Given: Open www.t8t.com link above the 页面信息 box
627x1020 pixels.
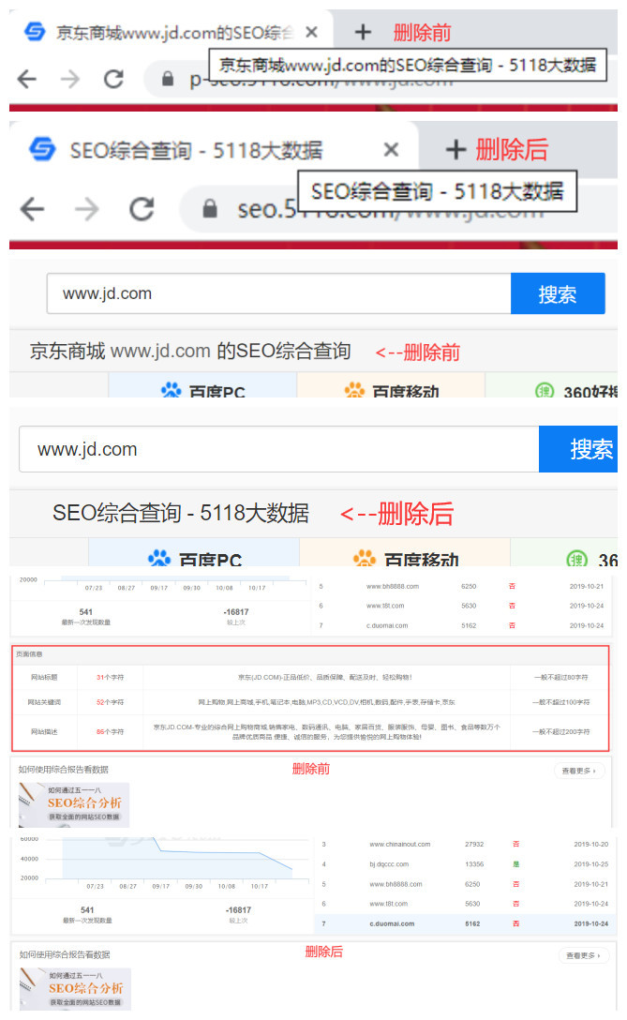Looking at the screenshot, I should pyautogui.click(x=385, y=606).
